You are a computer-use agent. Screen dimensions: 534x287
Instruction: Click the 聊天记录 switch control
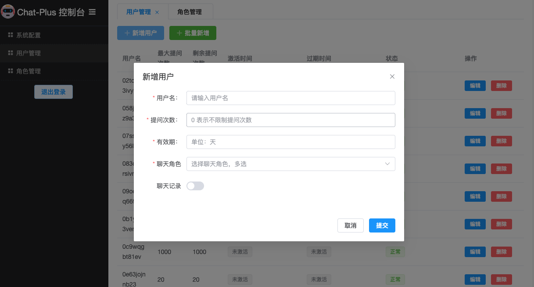pos(195,185)
